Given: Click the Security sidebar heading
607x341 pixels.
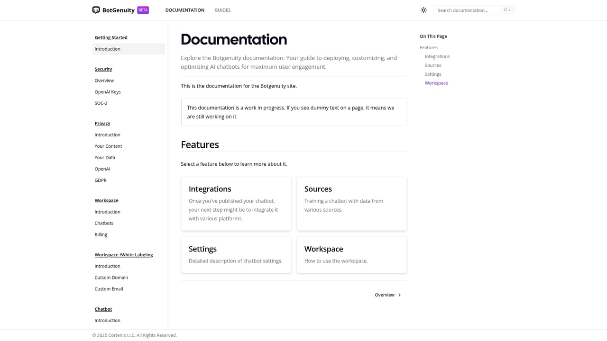Looking at the screenshot, I should coord(103,69).
